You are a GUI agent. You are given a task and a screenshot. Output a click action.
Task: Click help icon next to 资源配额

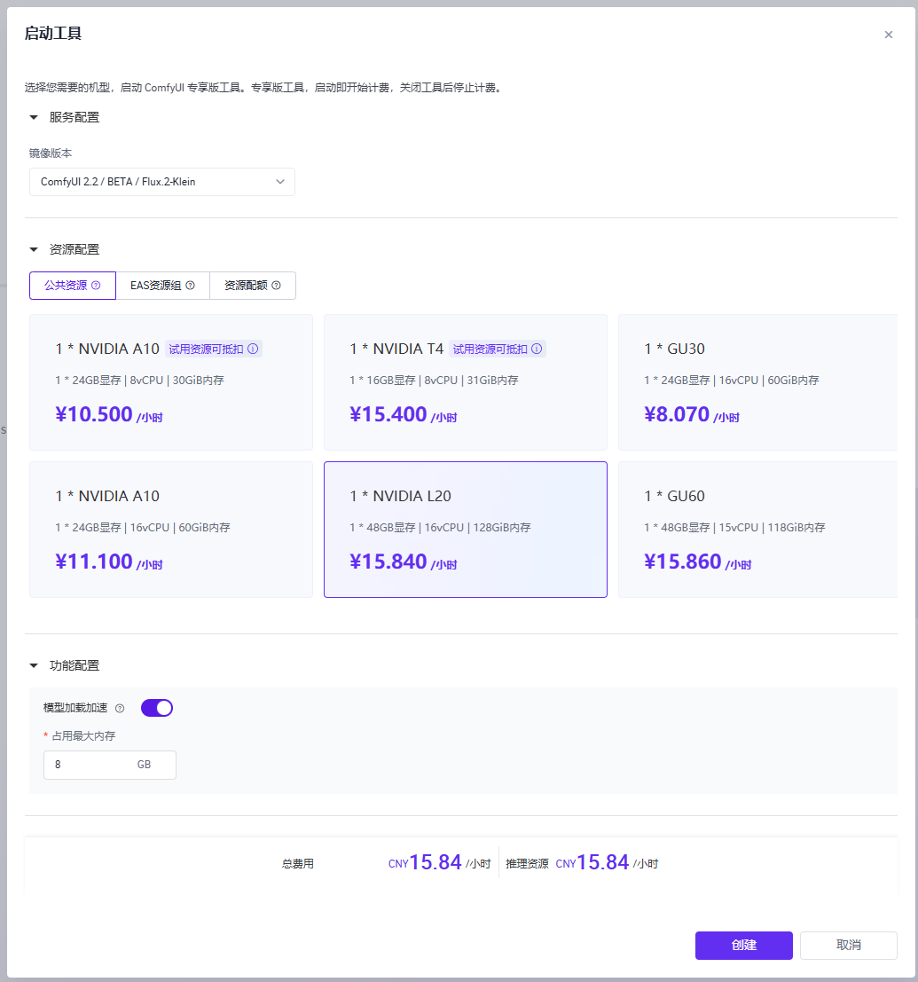click(276, 286)
